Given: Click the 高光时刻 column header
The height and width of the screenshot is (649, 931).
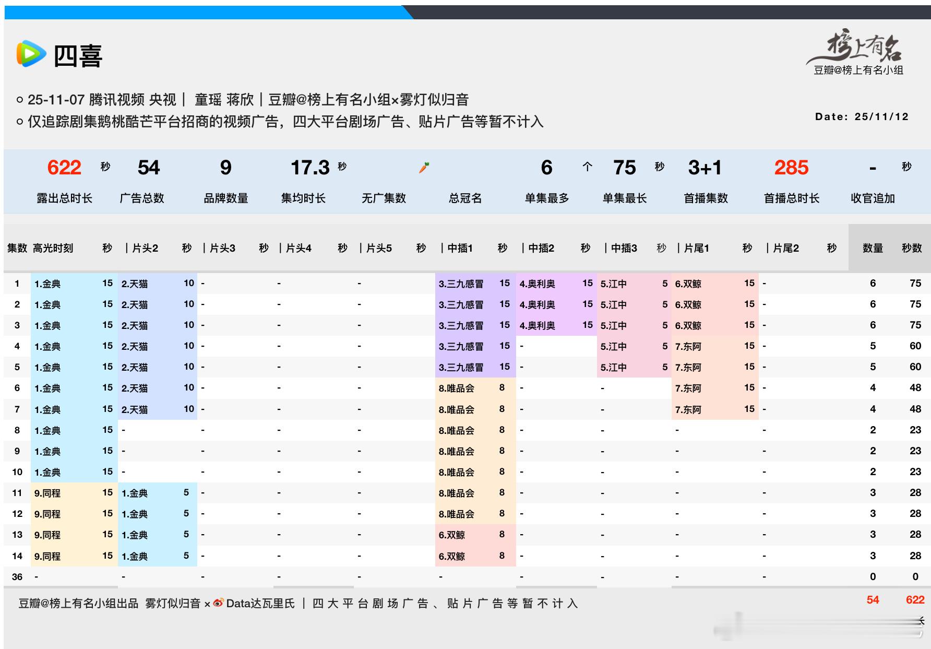Looking at the screenshot, I should (53, 248).
